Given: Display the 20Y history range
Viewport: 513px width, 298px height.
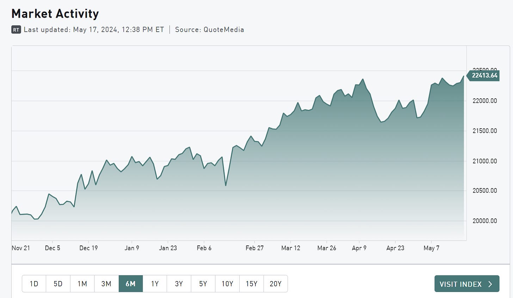Looking at the screenshot, I should [276, 284].
